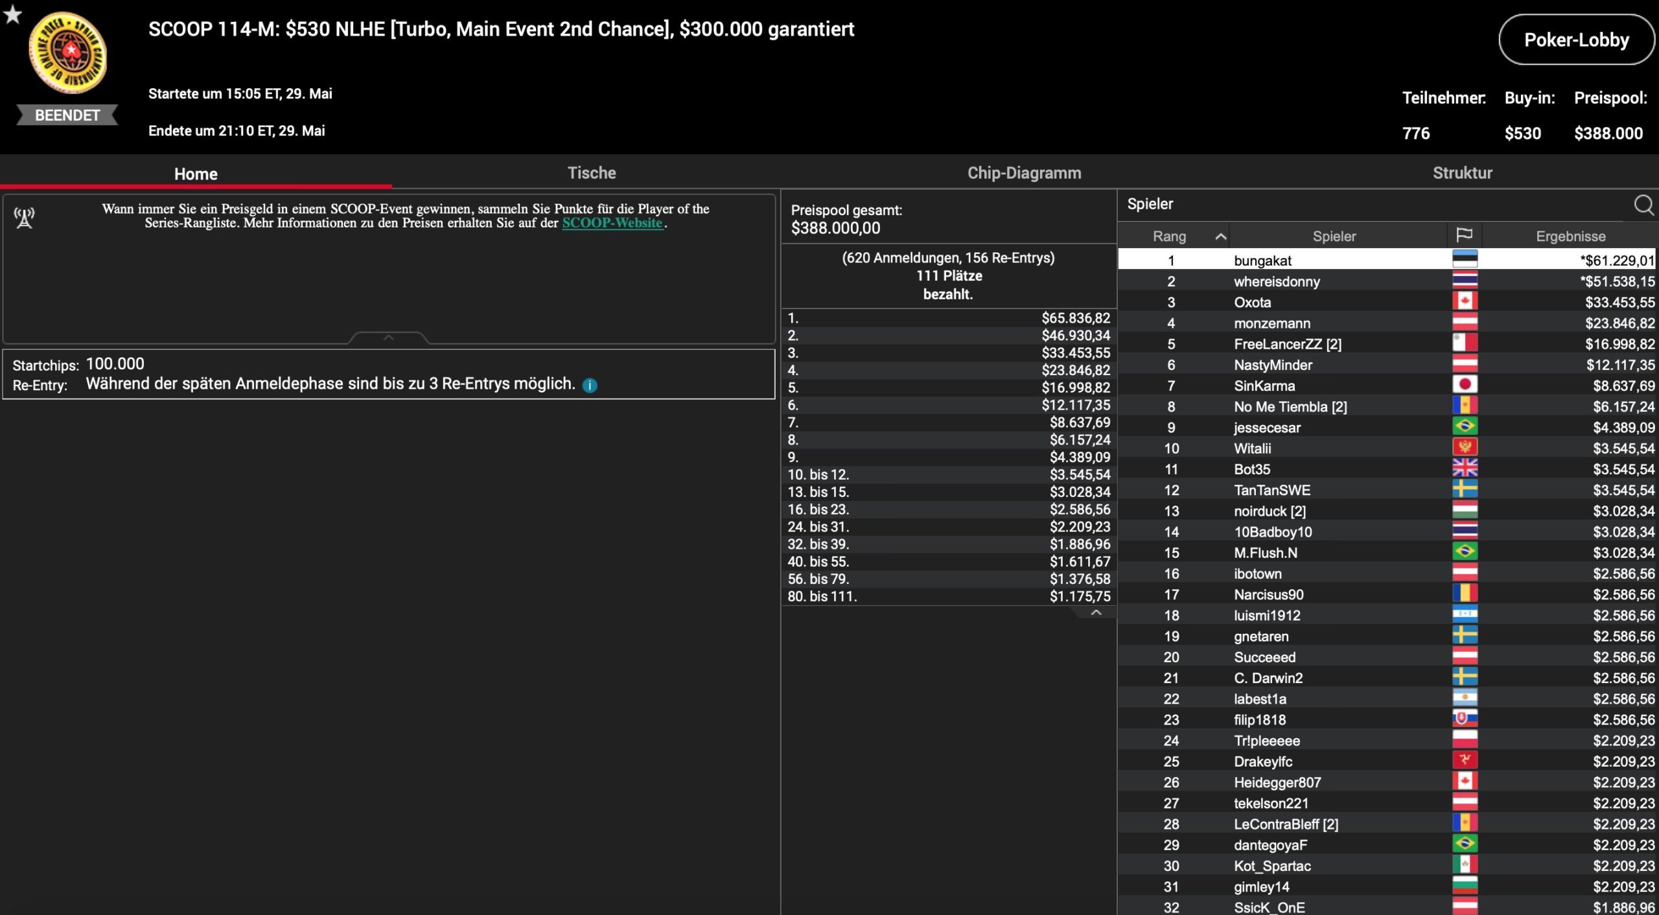Select player ibotown row
The width and height of the screenshot is (1659, 915).
point(1386,573)
